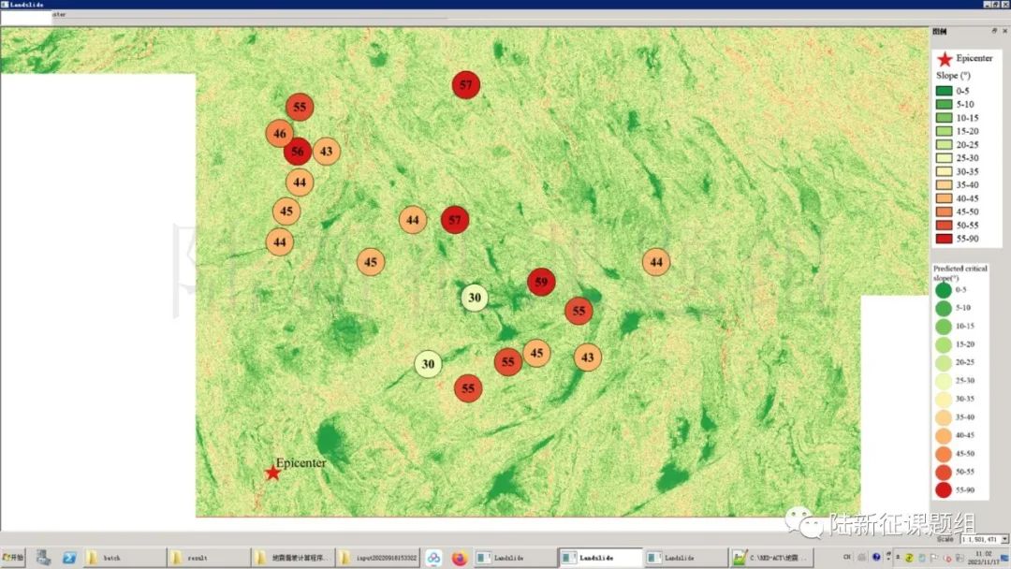
Task: Open the Scale dropdown arrow
Action: (x=1004, y=539)
